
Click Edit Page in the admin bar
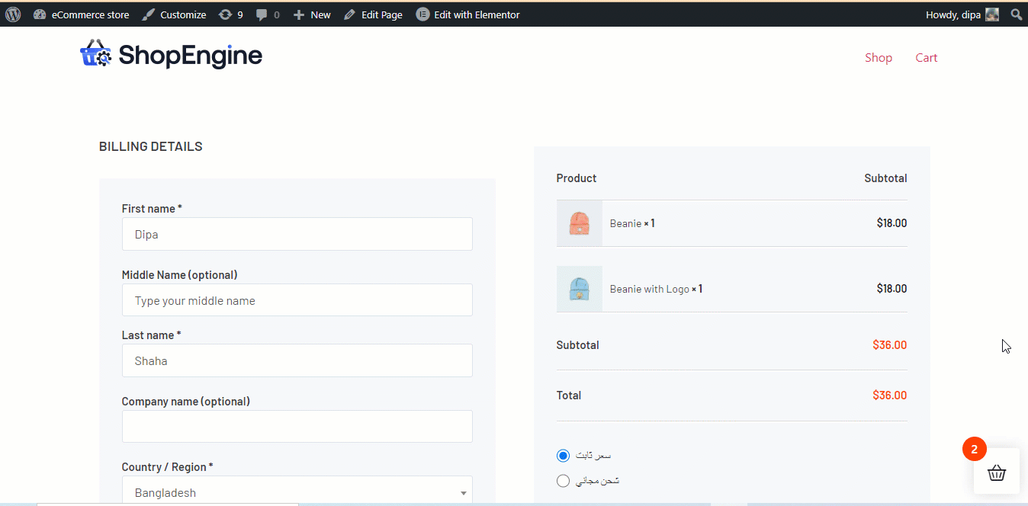click(373, 14)
